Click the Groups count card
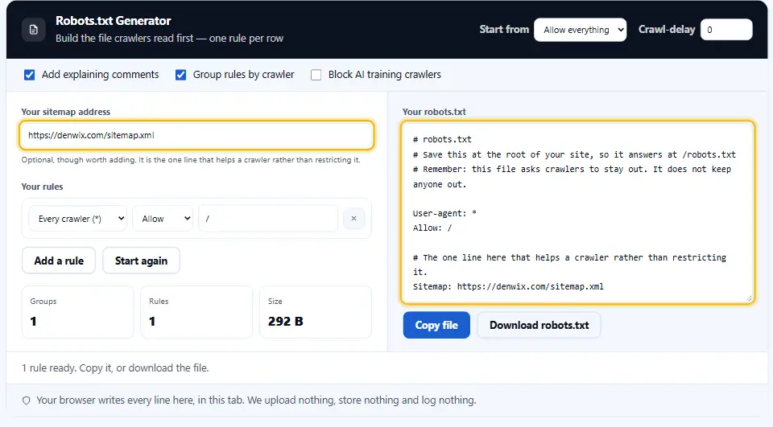The height and width of the screenshot is (427, 773). (78, 312)
